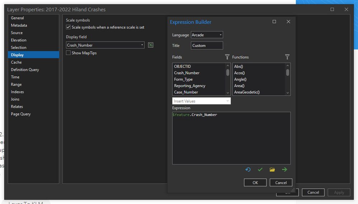Click Functions list scrollbar thumb
Screen dimensions: 358x204
point(287,72)
